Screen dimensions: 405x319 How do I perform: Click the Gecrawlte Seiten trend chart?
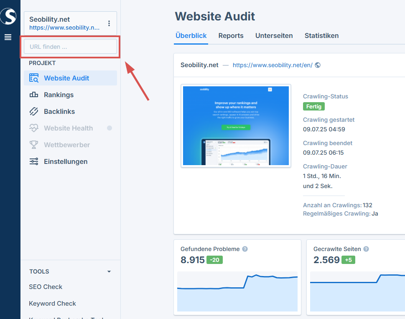tap(357, 291)
